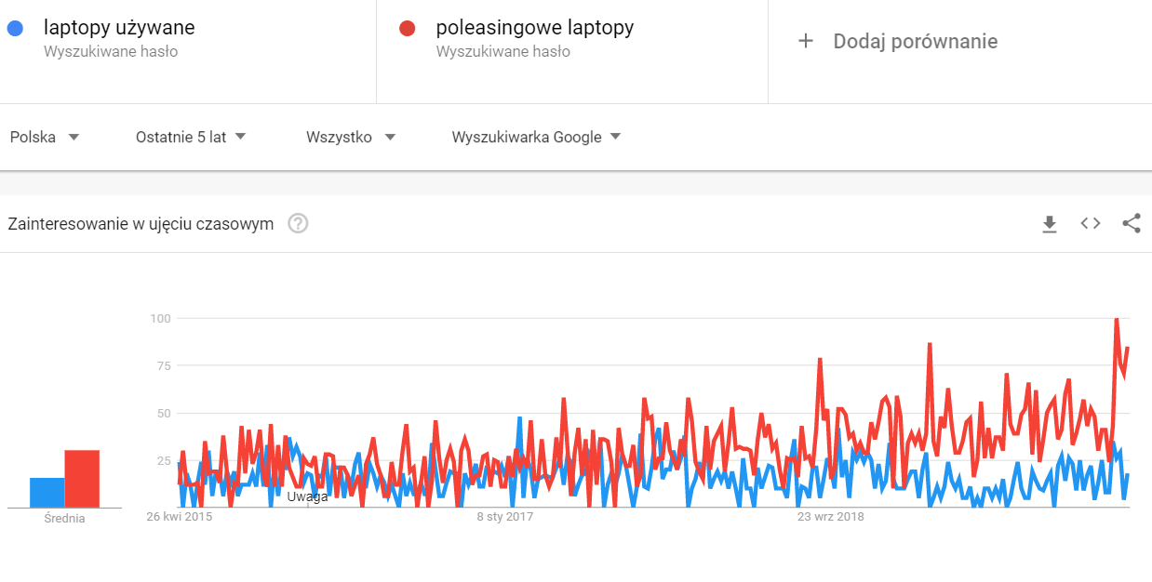This screenshot has height=582, width=1152.
Task: Click the plus icon to add comparison
Action: click(x=806, y=41)
